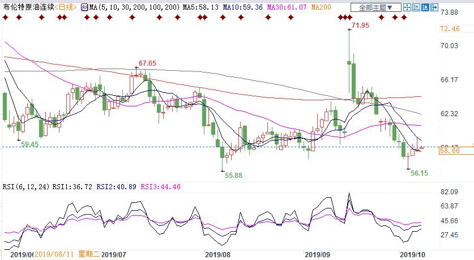
Task: Click the 71.95 high price label
Action: tap(360, 25)
